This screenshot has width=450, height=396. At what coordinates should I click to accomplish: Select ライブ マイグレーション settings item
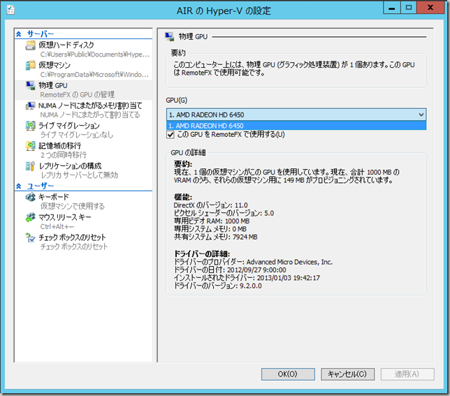click(x=84, y=130)
